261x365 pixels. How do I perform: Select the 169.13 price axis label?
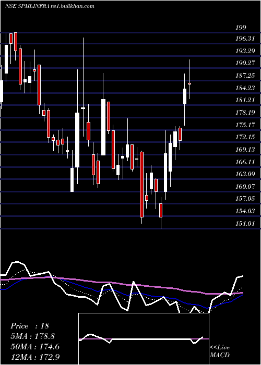tap(245, 150)
